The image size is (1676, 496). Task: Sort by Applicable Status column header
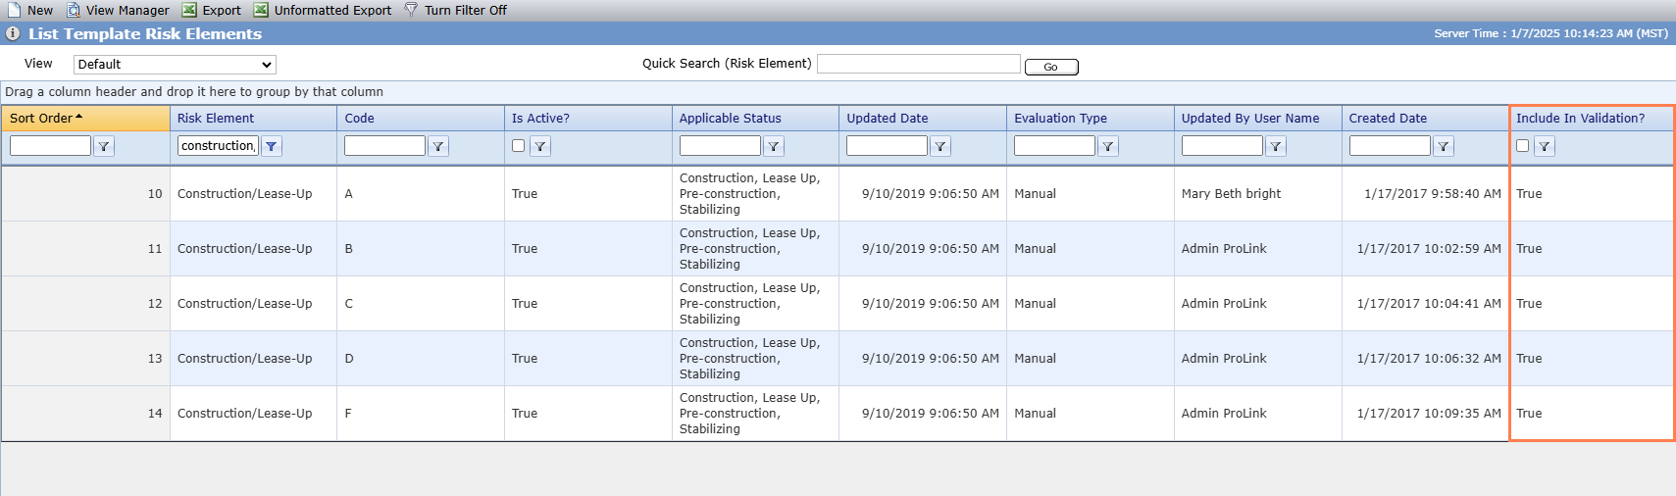pyautogui.click(x=731, y=118)
